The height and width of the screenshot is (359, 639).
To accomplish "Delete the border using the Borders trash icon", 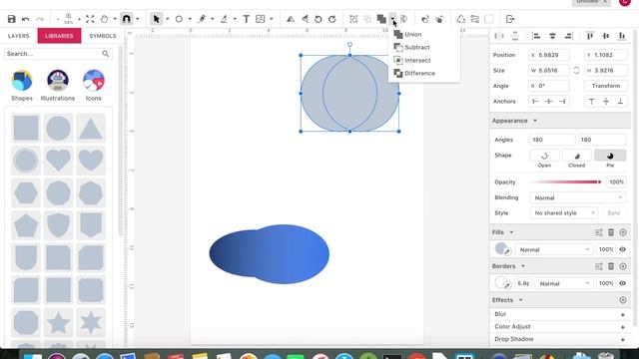I will [x=610, y=266].
